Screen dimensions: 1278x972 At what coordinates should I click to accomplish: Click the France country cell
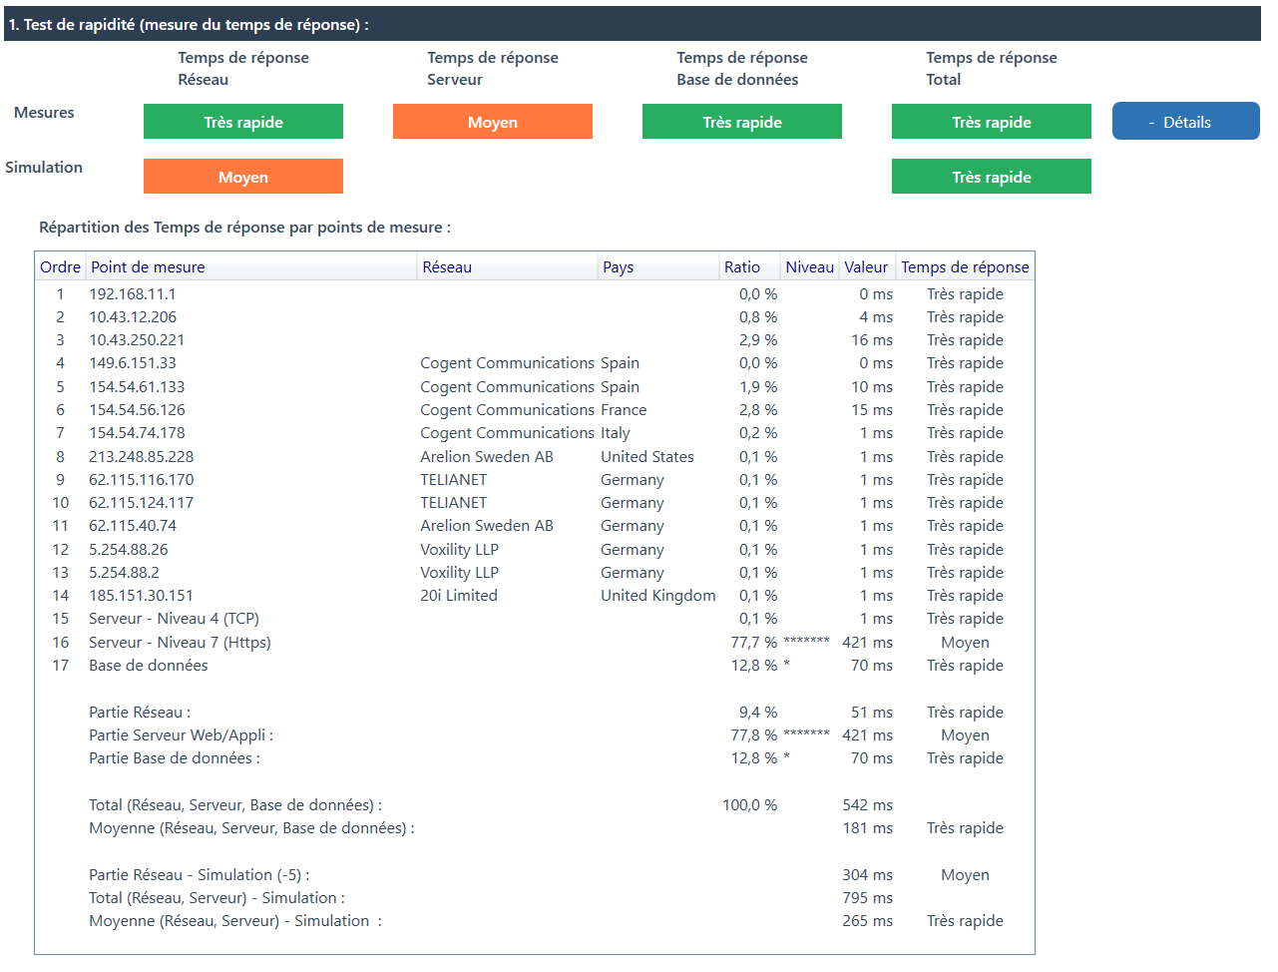[x=624, y=410]
